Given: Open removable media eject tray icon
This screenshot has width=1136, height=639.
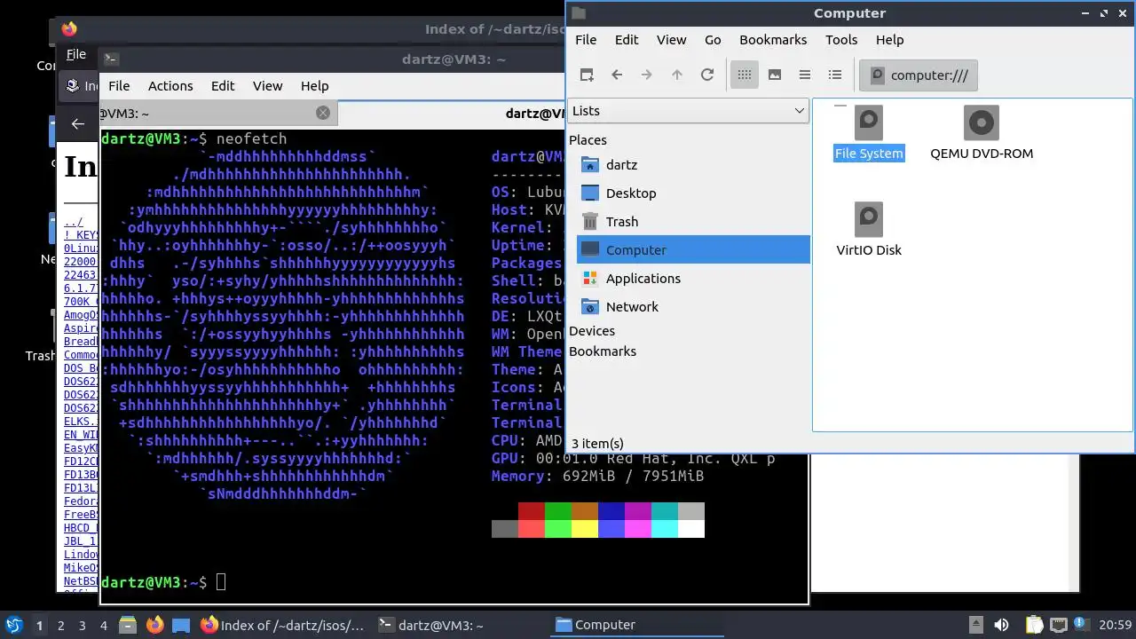Looking at the screenshot, I should pos(975,625).
